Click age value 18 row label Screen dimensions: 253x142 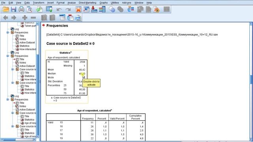click(61, 134)
